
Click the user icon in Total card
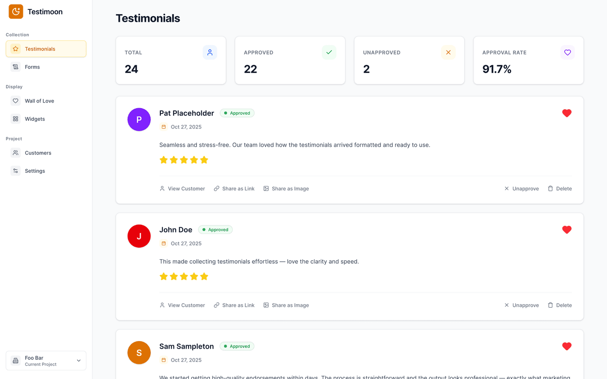pyautogui.click(x=210, y=53)
